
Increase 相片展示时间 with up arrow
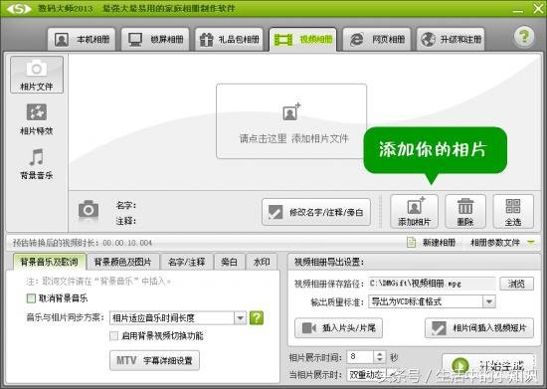[380, 354]
